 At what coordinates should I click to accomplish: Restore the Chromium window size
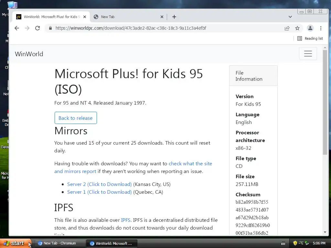[310, 11]
